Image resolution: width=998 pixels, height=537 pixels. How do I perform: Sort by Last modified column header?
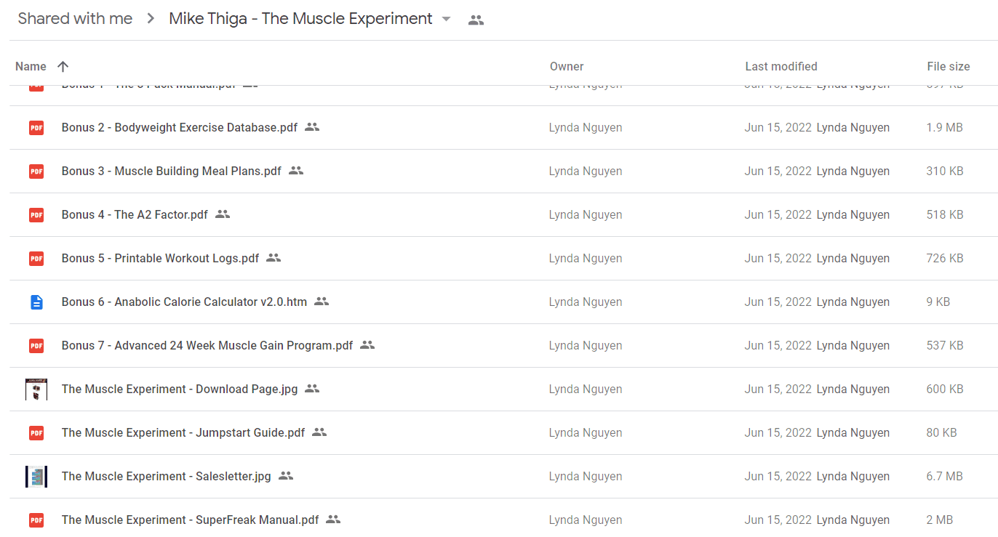click(781, 66)
